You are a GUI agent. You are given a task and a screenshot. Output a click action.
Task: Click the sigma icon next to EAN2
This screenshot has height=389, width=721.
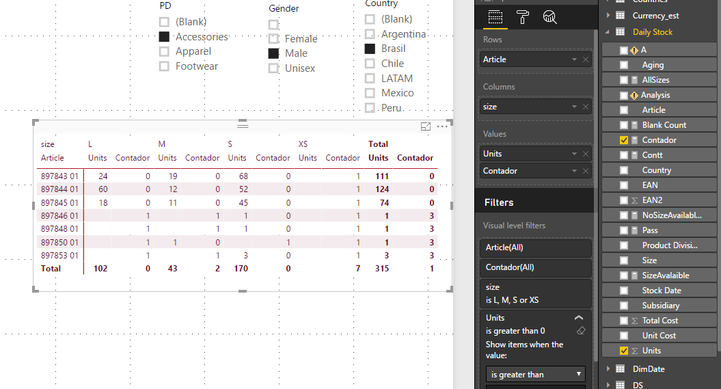coord(635,200)
